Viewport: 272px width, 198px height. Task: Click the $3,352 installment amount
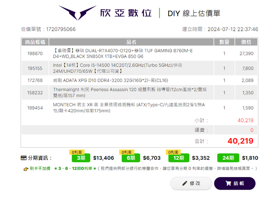[x=201, y=158]
